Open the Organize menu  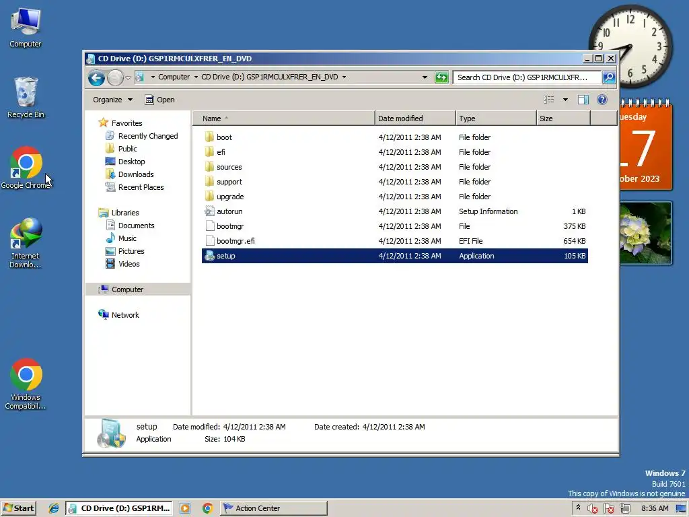click(112, 100)
